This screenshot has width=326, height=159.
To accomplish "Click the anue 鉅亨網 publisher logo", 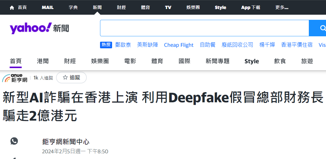I will [x=15, y=78].
